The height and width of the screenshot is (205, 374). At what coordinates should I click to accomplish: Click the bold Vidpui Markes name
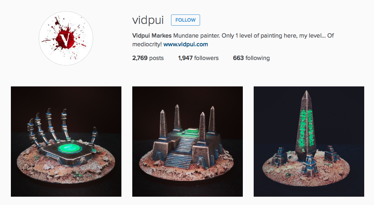(x=152, y=36)
